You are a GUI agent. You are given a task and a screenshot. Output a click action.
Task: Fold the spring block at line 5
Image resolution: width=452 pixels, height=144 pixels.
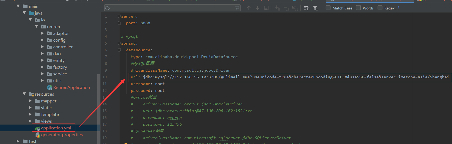click(x=119, y=43)
